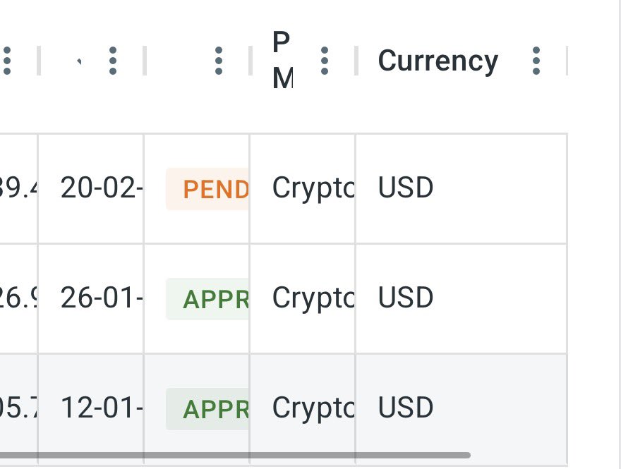Select the USD cell in the 26-01 row
The width and height of the screenshot is (621, 469).
click(x=406, y=298)
